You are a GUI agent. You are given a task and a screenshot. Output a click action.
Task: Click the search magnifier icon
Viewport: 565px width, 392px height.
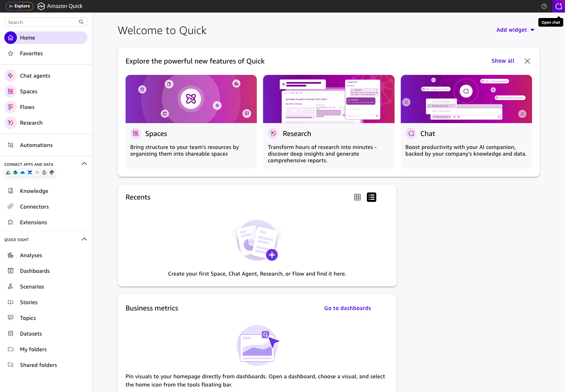pyautogui.click(x=81, y=22)
